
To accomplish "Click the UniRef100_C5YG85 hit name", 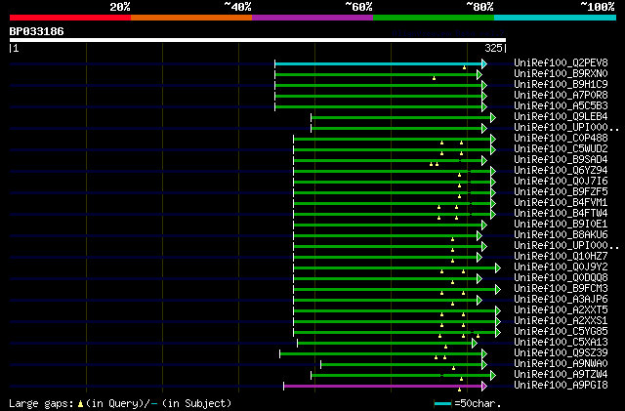I will click(x=561, y=332).
